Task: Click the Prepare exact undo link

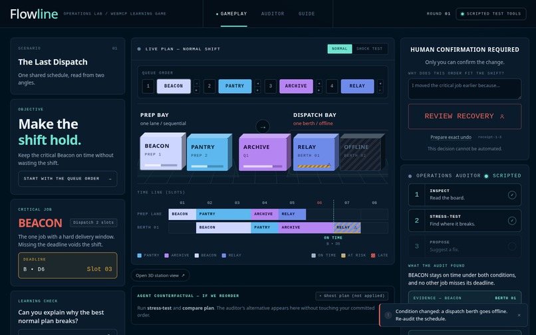Action: pyautogui.click(x=450, y=137)
